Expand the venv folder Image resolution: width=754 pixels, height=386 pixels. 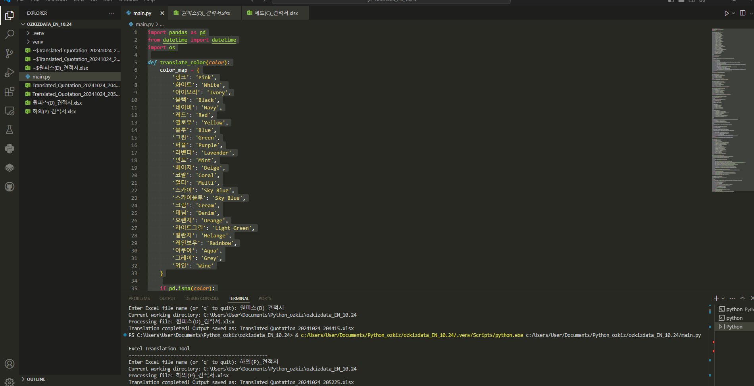point(70,42)
